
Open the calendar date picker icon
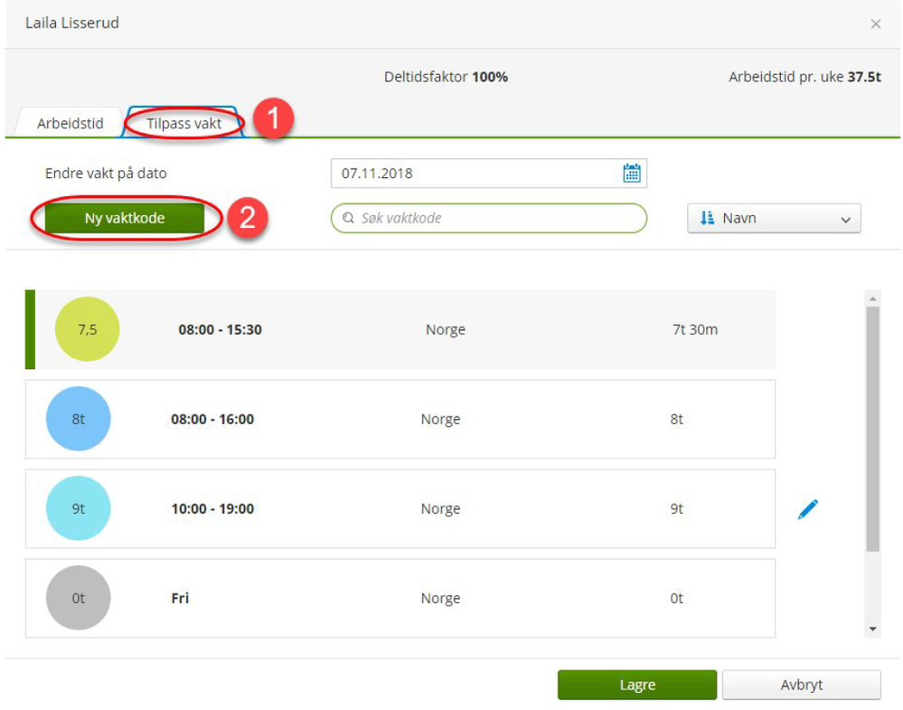[631, 173]
